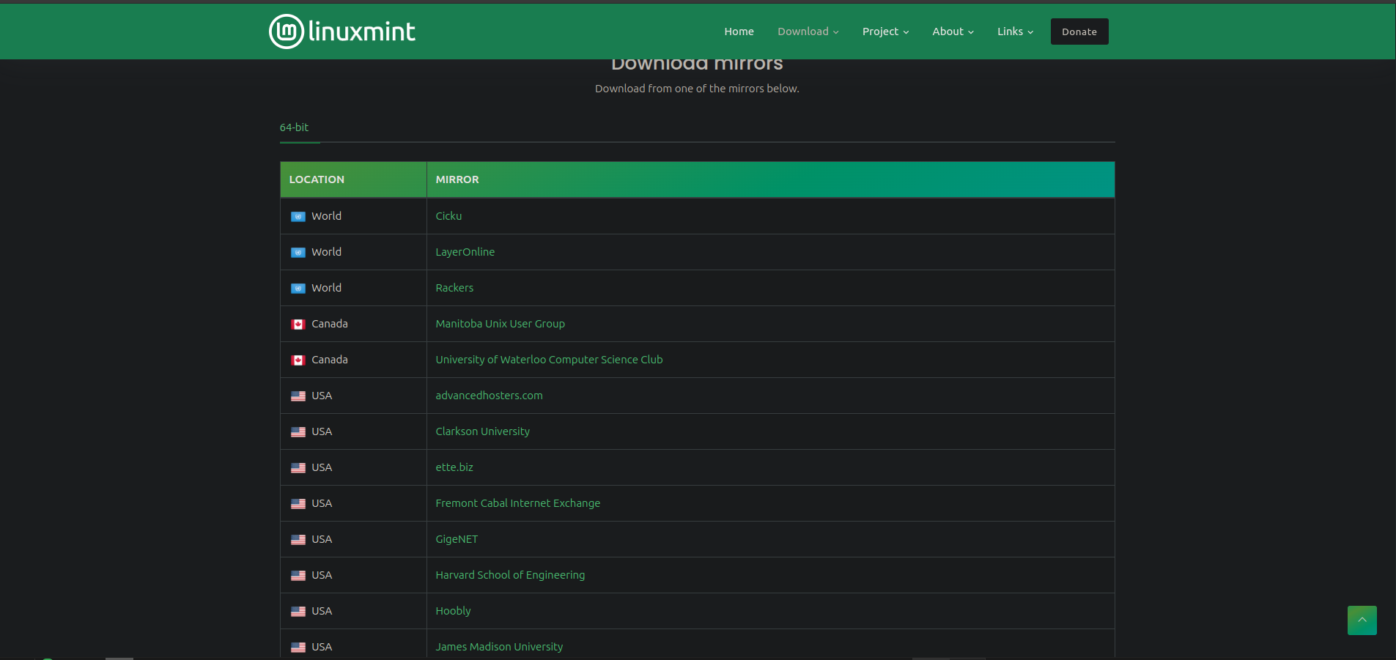Click the scroll-to-top arrow button
Image resolution: width=1396 pixels, height=660 pixels.
(x=1362, y=620)
